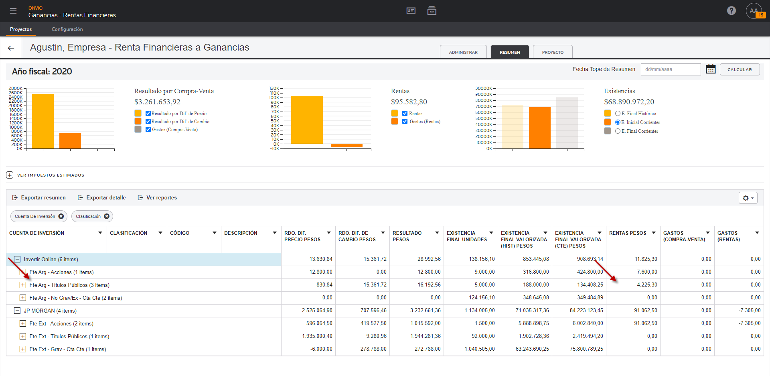Open the AA user profile avatar

(754, 11)
